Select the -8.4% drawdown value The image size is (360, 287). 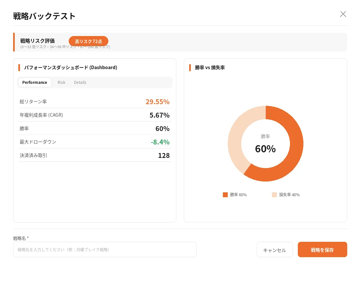tap(160, 142)
